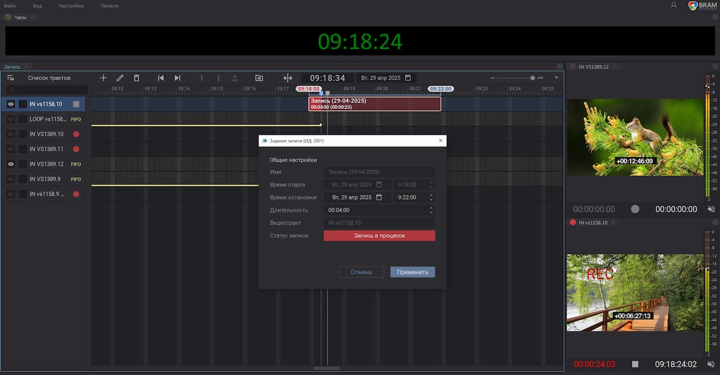Open dropdown arrow right of zoom slider
This screenshot has width=720, height=375.
(x=556, y=78)
